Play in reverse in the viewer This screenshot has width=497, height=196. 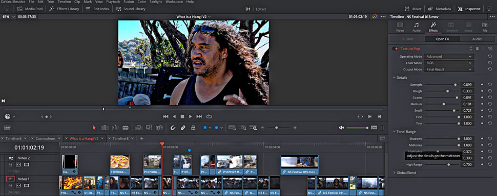pyautogui.click(x=174, y=116)
